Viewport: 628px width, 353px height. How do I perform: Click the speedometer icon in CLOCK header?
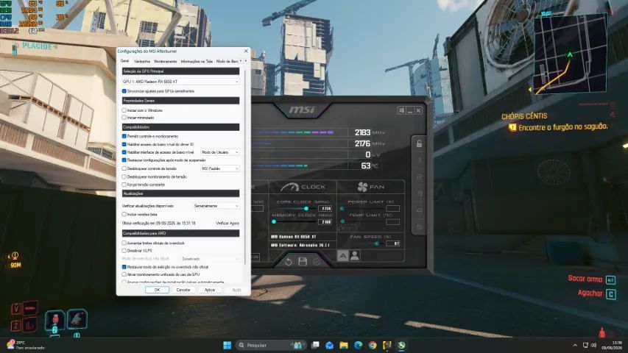point(289,187)
